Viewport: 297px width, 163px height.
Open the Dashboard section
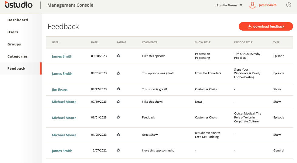coord(18,20)
